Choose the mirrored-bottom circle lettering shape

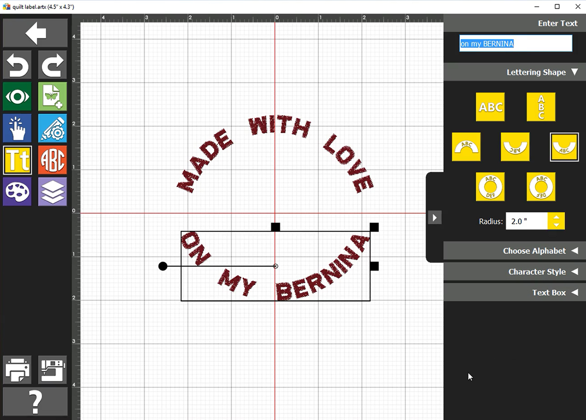click(x=541, y=187)
